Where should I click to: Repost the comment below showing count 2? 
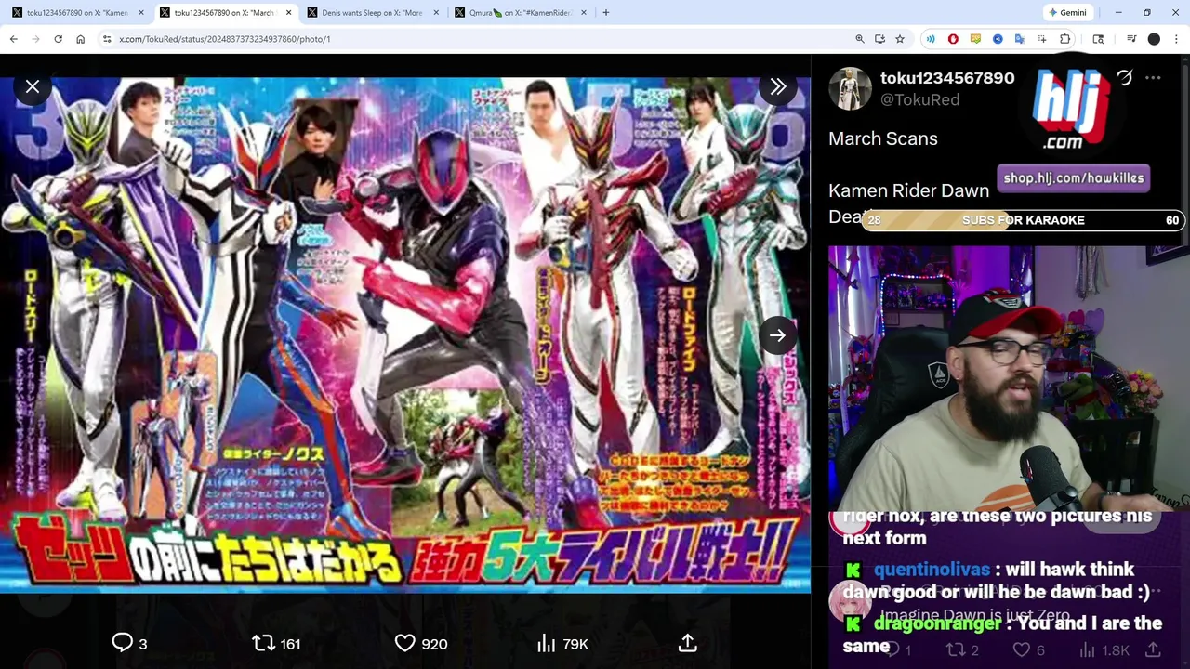(x=962, y=650)
